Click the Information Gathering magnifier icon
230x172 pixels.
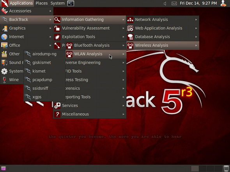tap(57, 19)
